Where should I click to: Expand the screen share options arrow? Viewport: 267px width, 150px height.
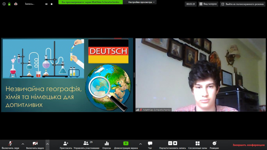coord(141,144)
